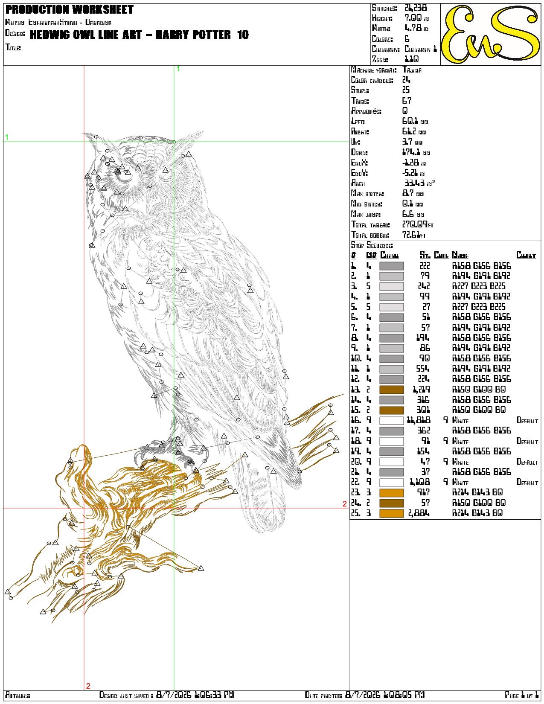Screen dimensions: 544x704
Task: Click the Max stitch value '8.7 mm'
Action: tap(413, 194)
